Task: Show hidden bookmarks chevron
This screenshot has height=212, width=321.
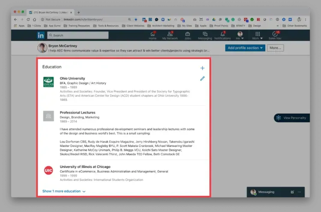Action: (277, 26)
